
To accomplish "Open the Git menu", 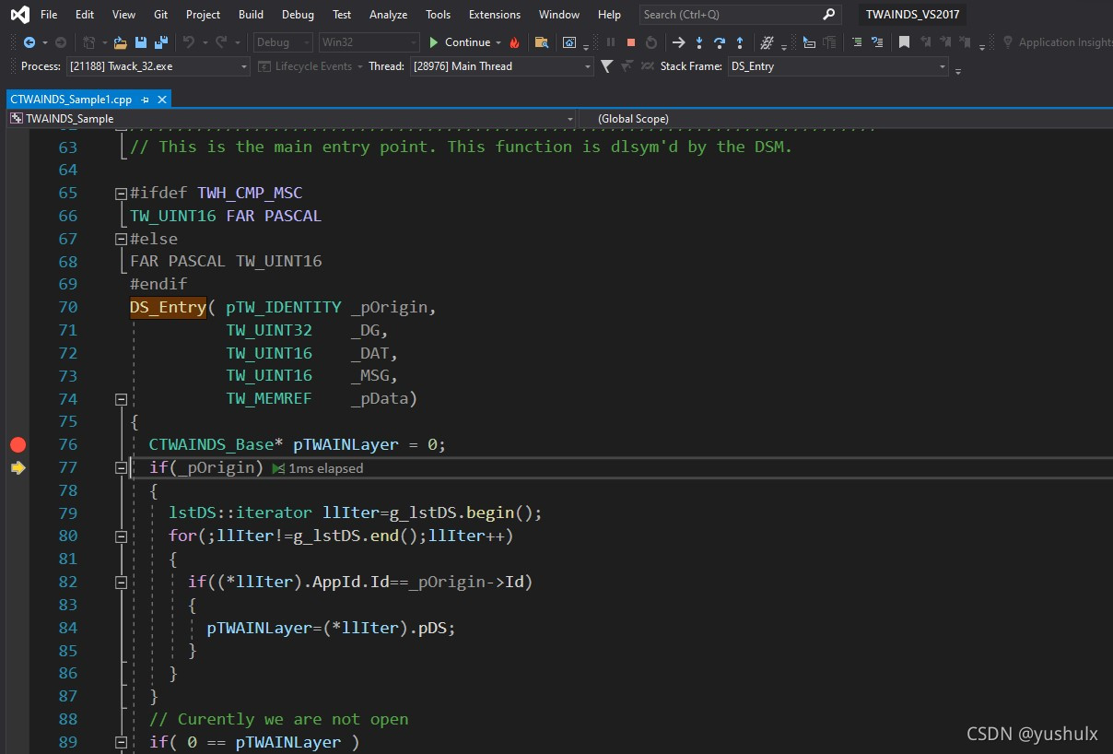I will click(161, 15).
